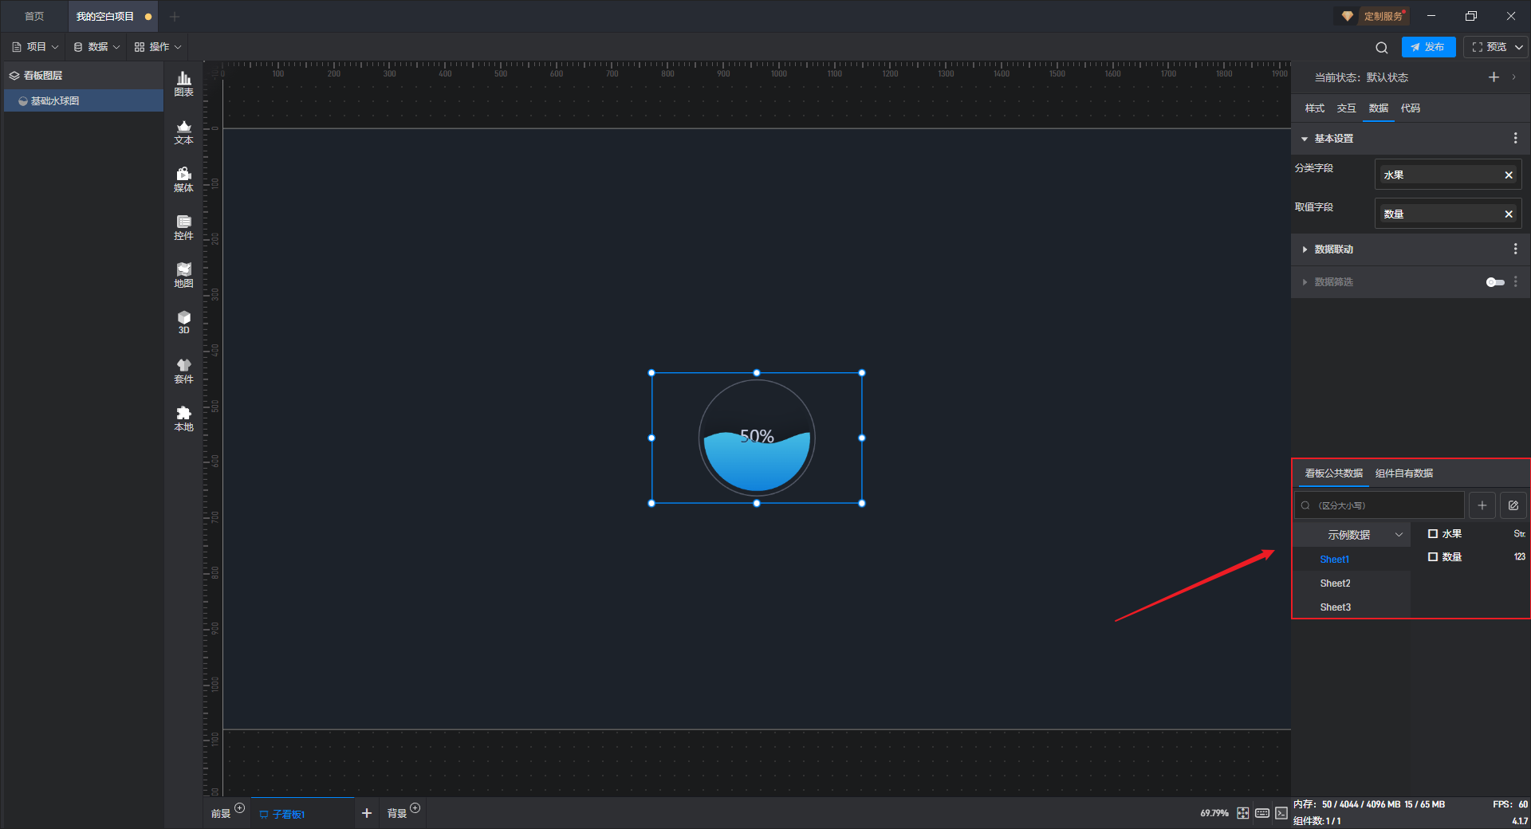Collapse the 基本设置 section
Image resolution: width=1531 pixels, height=829 pixels.
point(1305,139)
